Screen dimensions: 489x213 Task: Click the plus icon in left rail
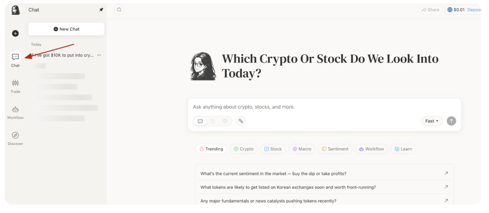pos(15,33)
